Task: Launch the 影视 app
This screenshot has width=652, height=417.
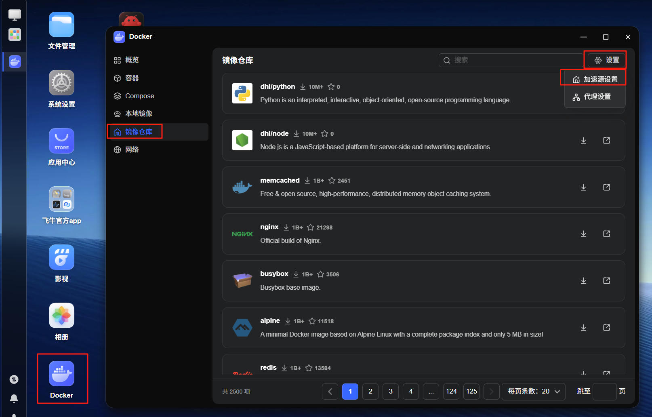Action: [x=61, y=257]
